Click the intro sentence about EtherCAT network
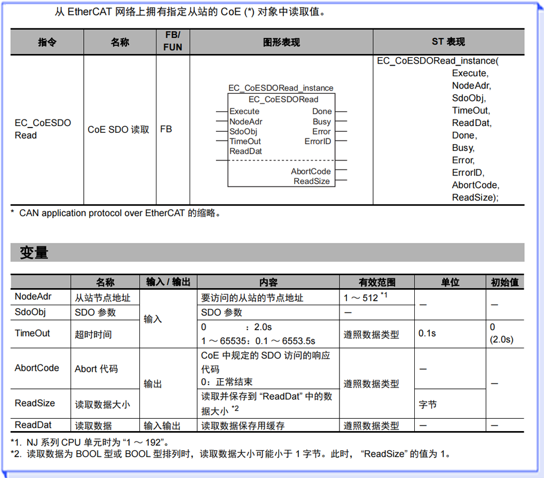Viewport: 544px width, 478px height. (191, 12)
